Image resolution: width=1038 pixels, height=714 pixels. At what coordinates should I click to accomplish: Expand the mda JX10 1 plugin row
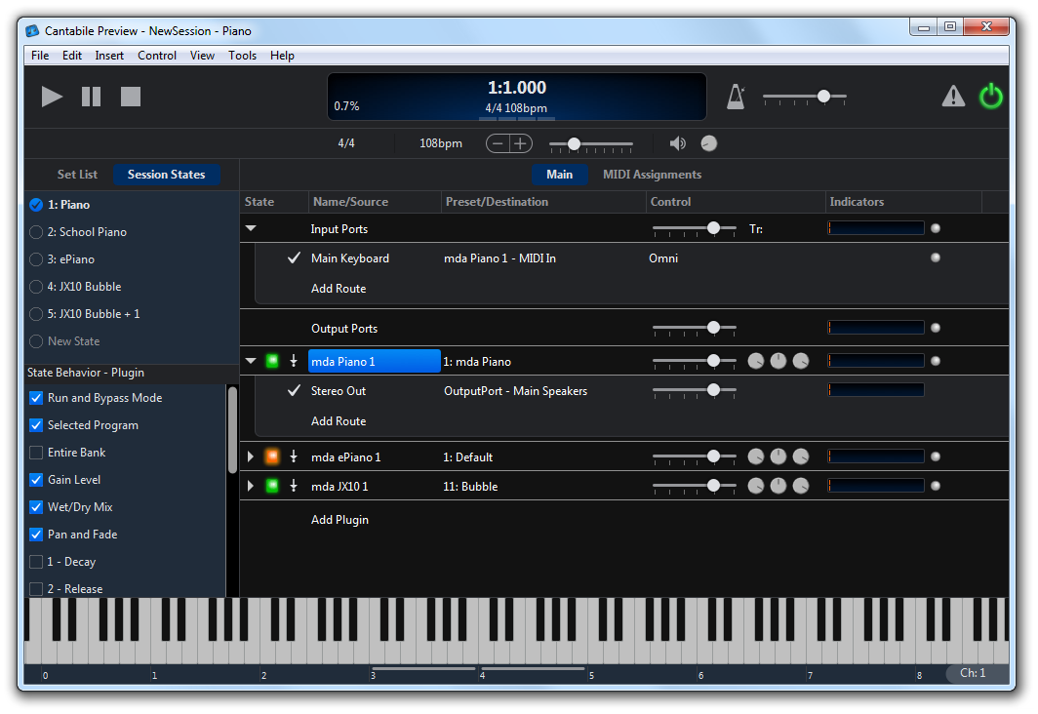pyautogui.click(x=251, y=486)
